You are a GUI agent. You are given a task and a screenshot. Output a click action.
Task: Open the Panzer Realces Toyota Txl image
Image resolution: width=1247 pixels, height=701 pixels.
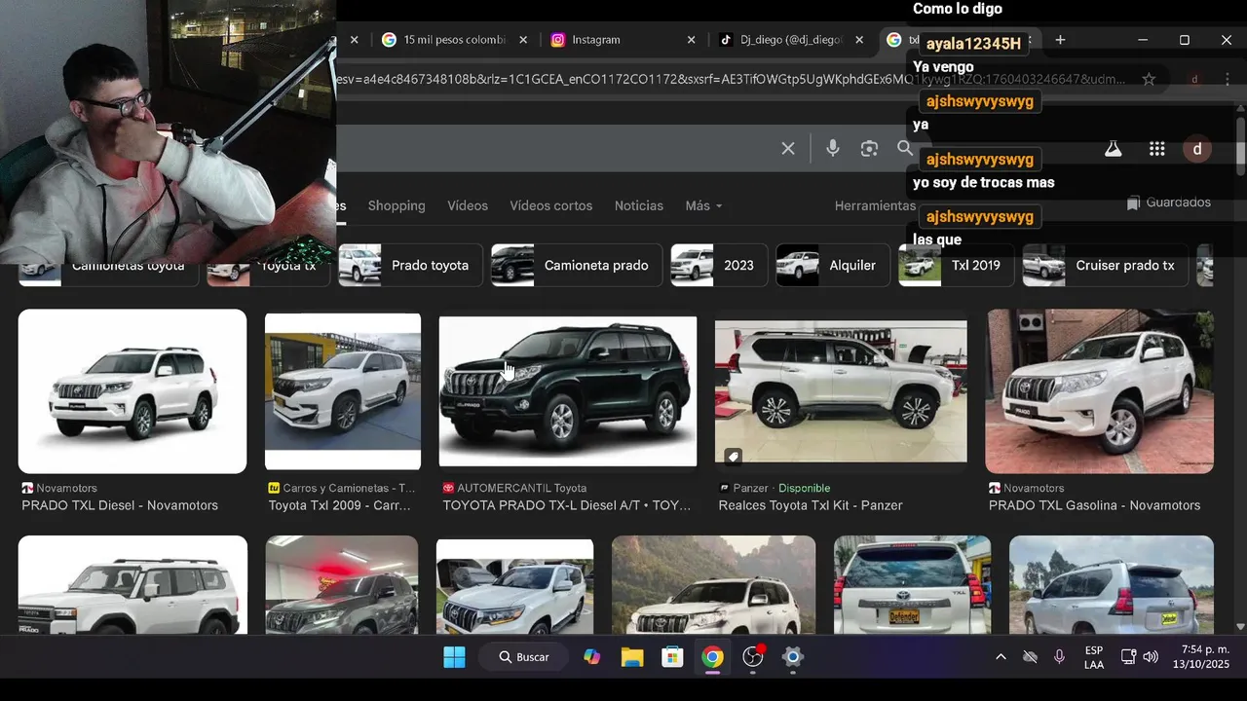click(841, 391)
